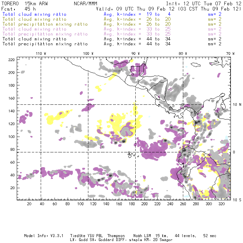Click "Noah LSM" footer text
Screen dimensions: 243x243
tap(142, 236)
